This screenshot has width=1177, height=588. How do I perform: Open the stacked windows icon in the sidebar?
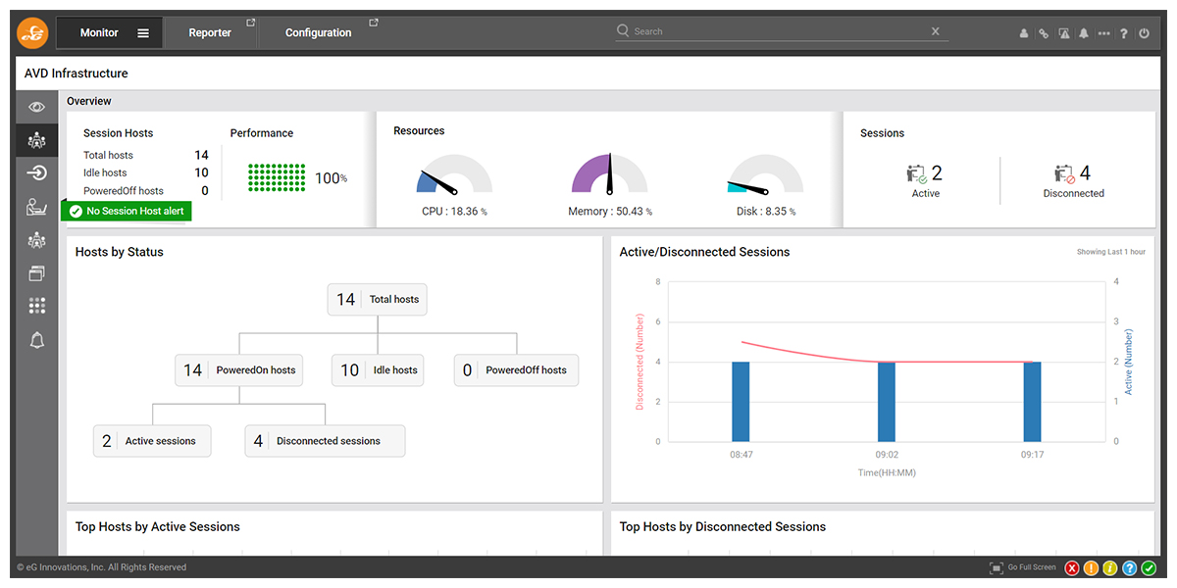[37, 273]
